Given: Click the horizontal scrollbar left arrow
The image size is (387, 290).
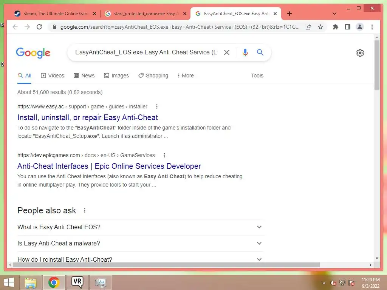Looking at the screenshot, I should (x=10, y=265).
